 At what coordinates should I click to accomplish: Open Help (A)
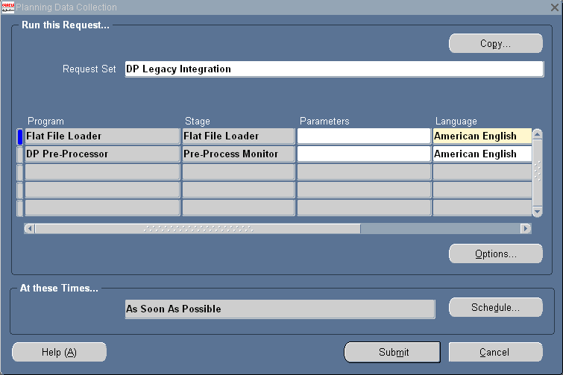point(59,352)
